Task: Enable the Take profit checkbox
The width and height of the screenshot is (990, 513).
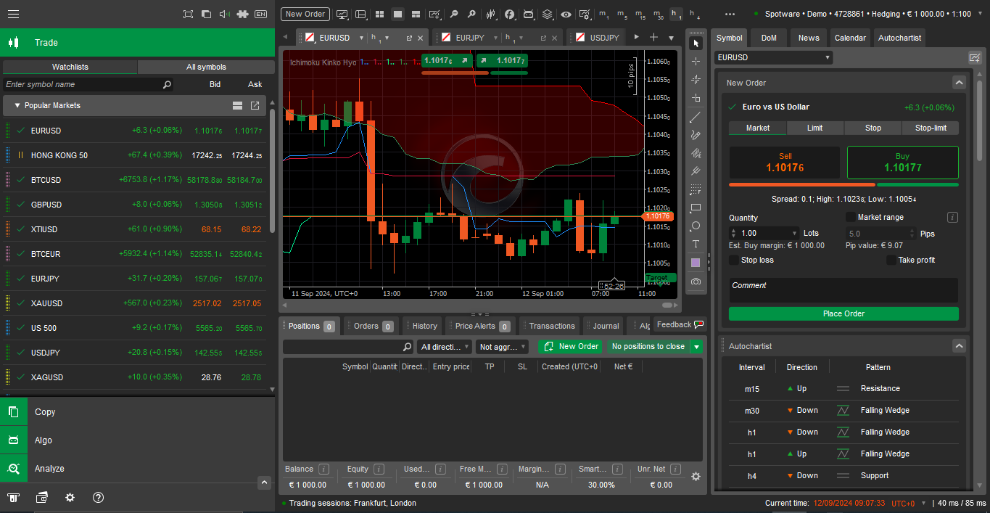Action: click(891, 259)
